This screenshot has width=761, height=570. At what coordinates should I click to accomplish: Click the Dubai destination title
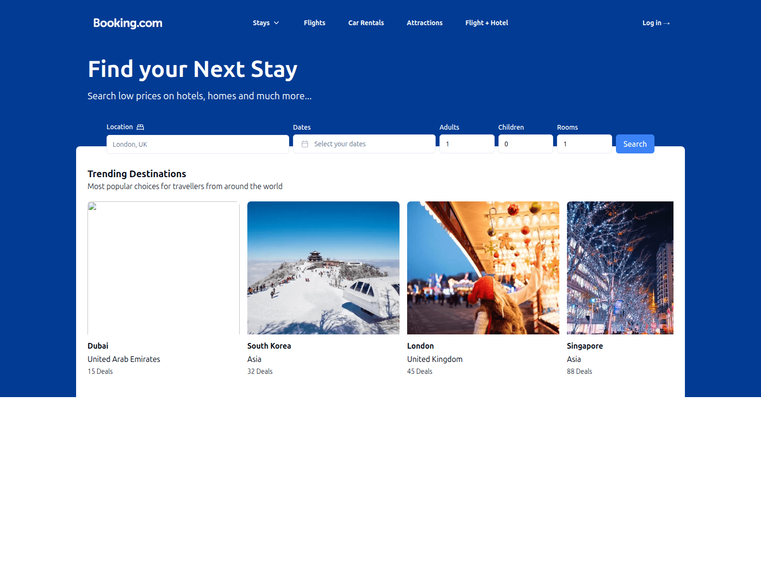pos(98,346)
